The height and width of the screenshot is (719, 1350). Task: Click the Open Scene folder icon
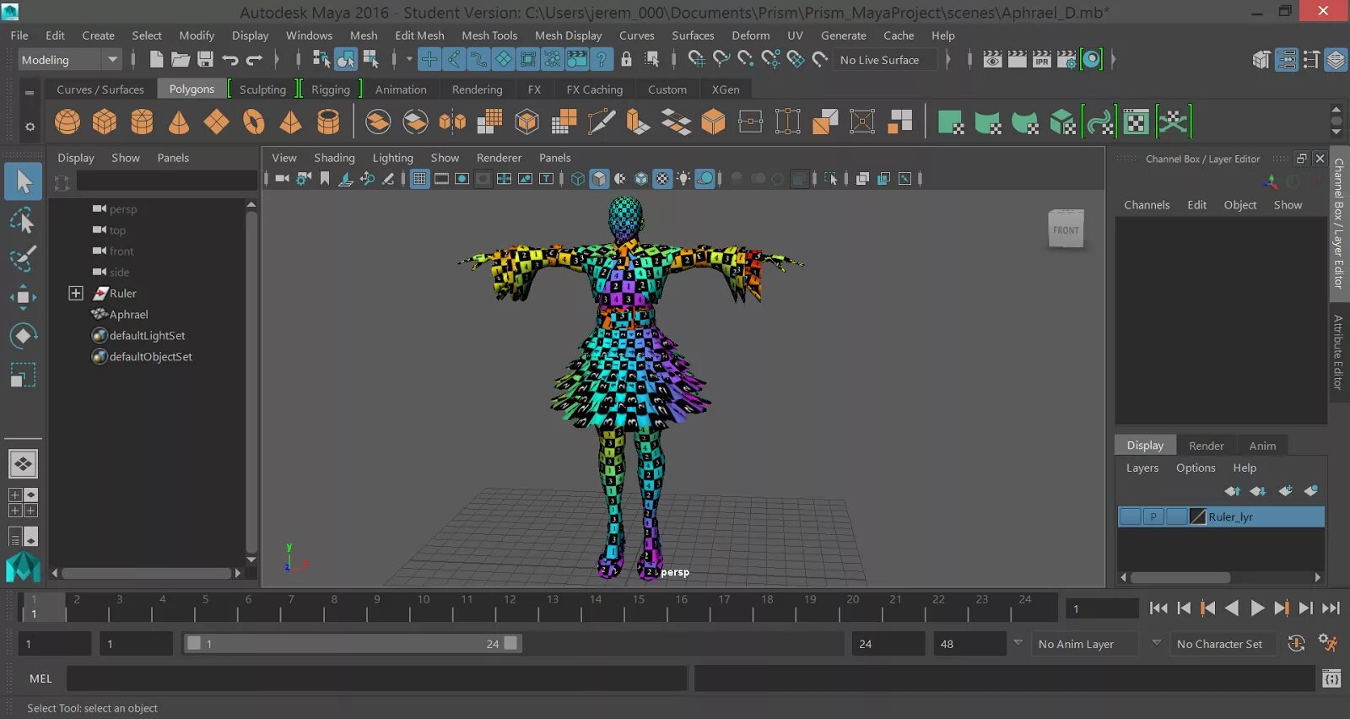click(x=181, y=59)
